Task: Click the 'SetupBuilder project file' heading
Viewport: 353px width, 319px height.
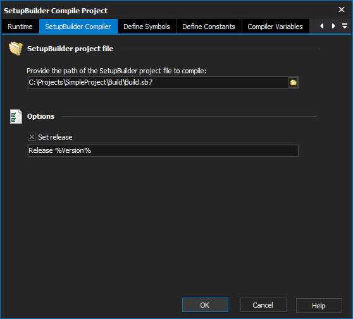Action: tap(70, 49)
